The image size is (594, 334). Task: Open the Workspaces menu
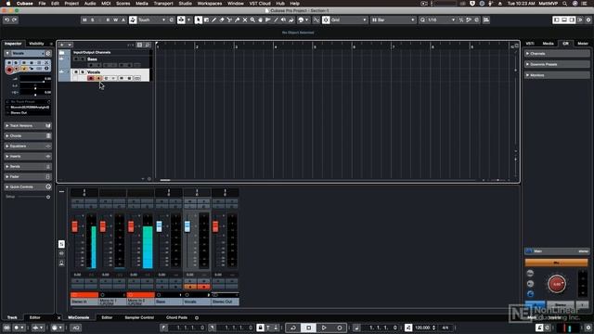(x=210, y=4)
